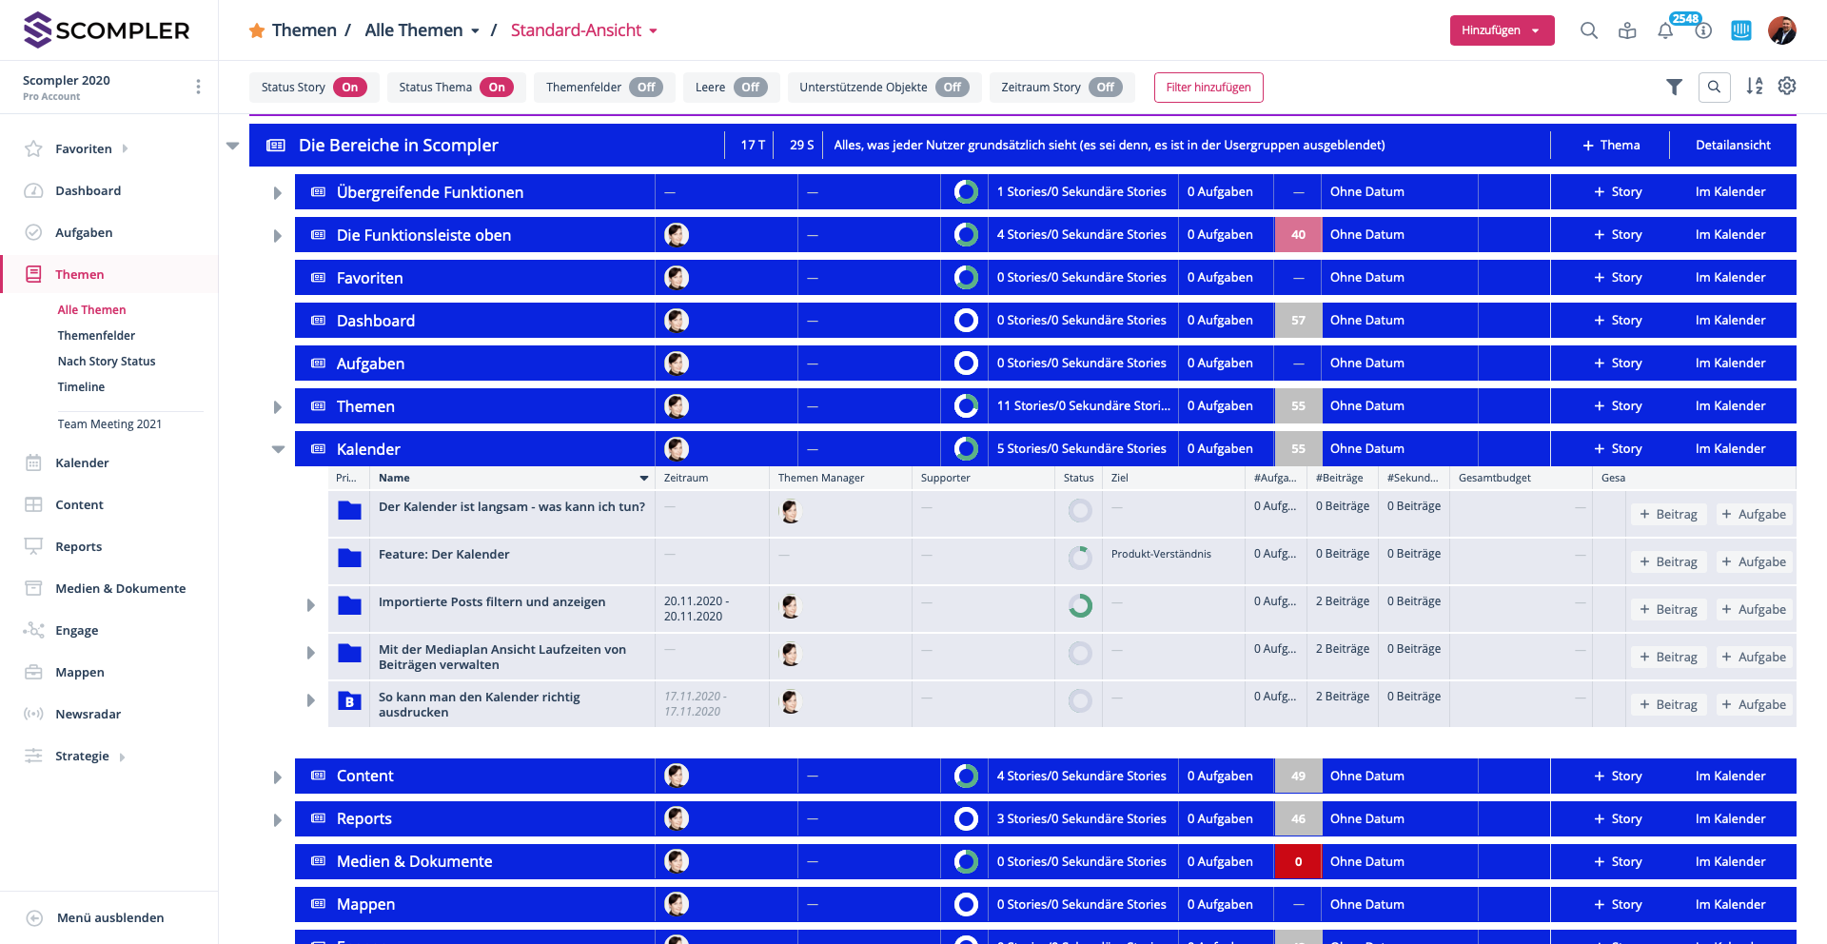Viewport: 1827px width, 944px height.
Task: Open the search magnifier in top header
Action: 1588,30
